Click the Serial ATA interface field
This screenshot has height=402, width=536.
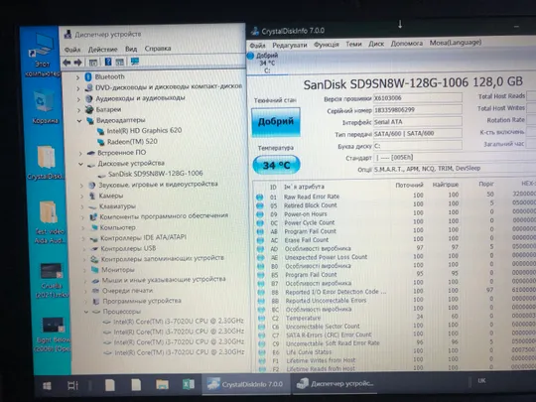pyautogui.click(x=417, y=122)
